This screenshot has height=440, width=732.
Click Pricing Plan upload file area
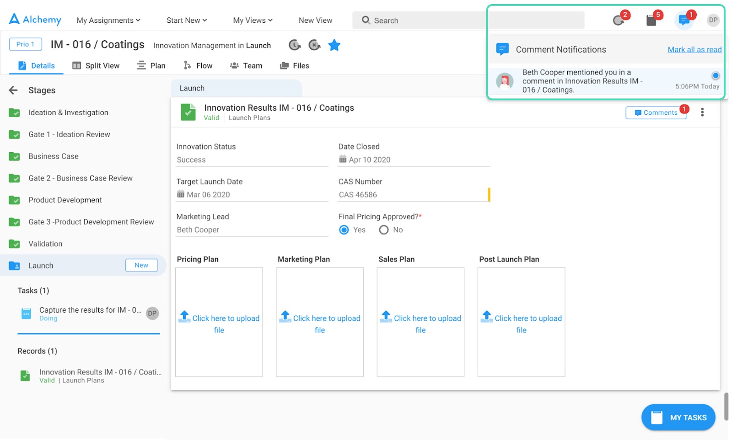219,322
